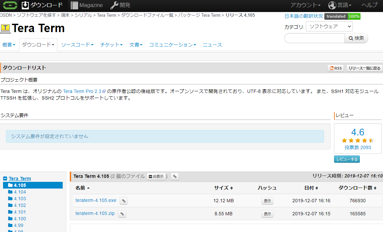This screenshot has height=232, width=383.
Task: Go to the ニュース tab
Action: [x=212, y=45]
